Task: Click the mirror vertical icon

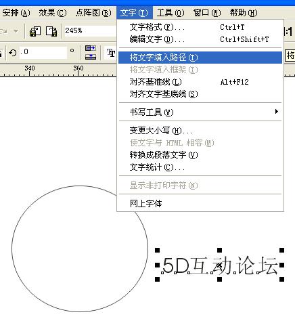Action: click(x=91, y=56)
